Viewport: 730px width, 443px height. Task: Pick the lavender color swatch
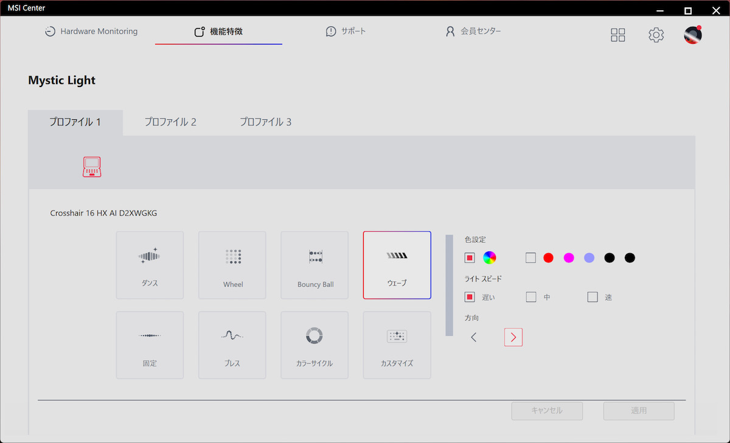[589, 257]
